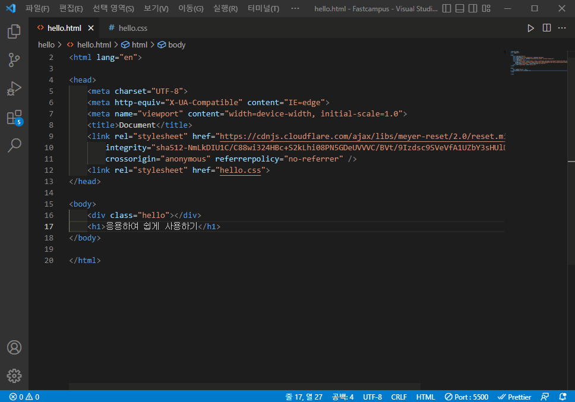Toggle the bottom panel layout icon
The height and width of the screenshot is (402, 575).
pos(460,8)
